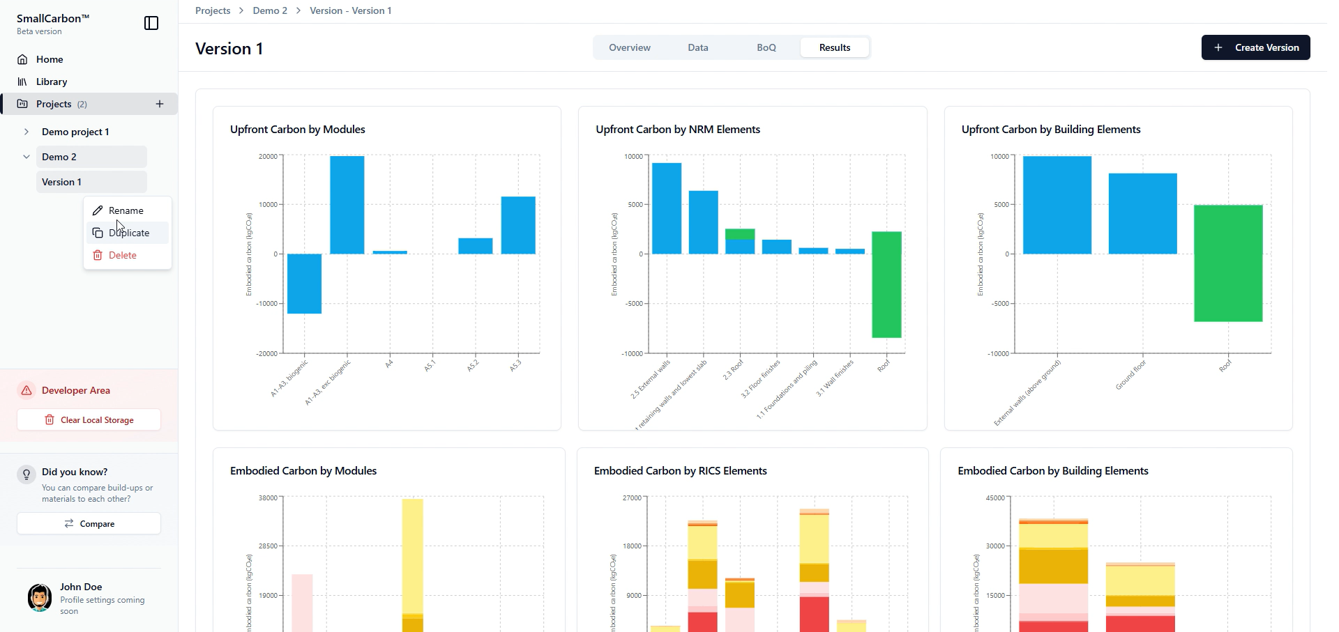
Task: Toggle the sidebar panel icon
Action: tap(151, 23)
